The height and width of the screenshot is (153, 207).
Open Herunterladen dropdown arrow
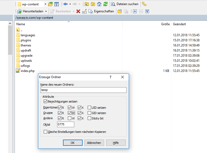point(46,11)
